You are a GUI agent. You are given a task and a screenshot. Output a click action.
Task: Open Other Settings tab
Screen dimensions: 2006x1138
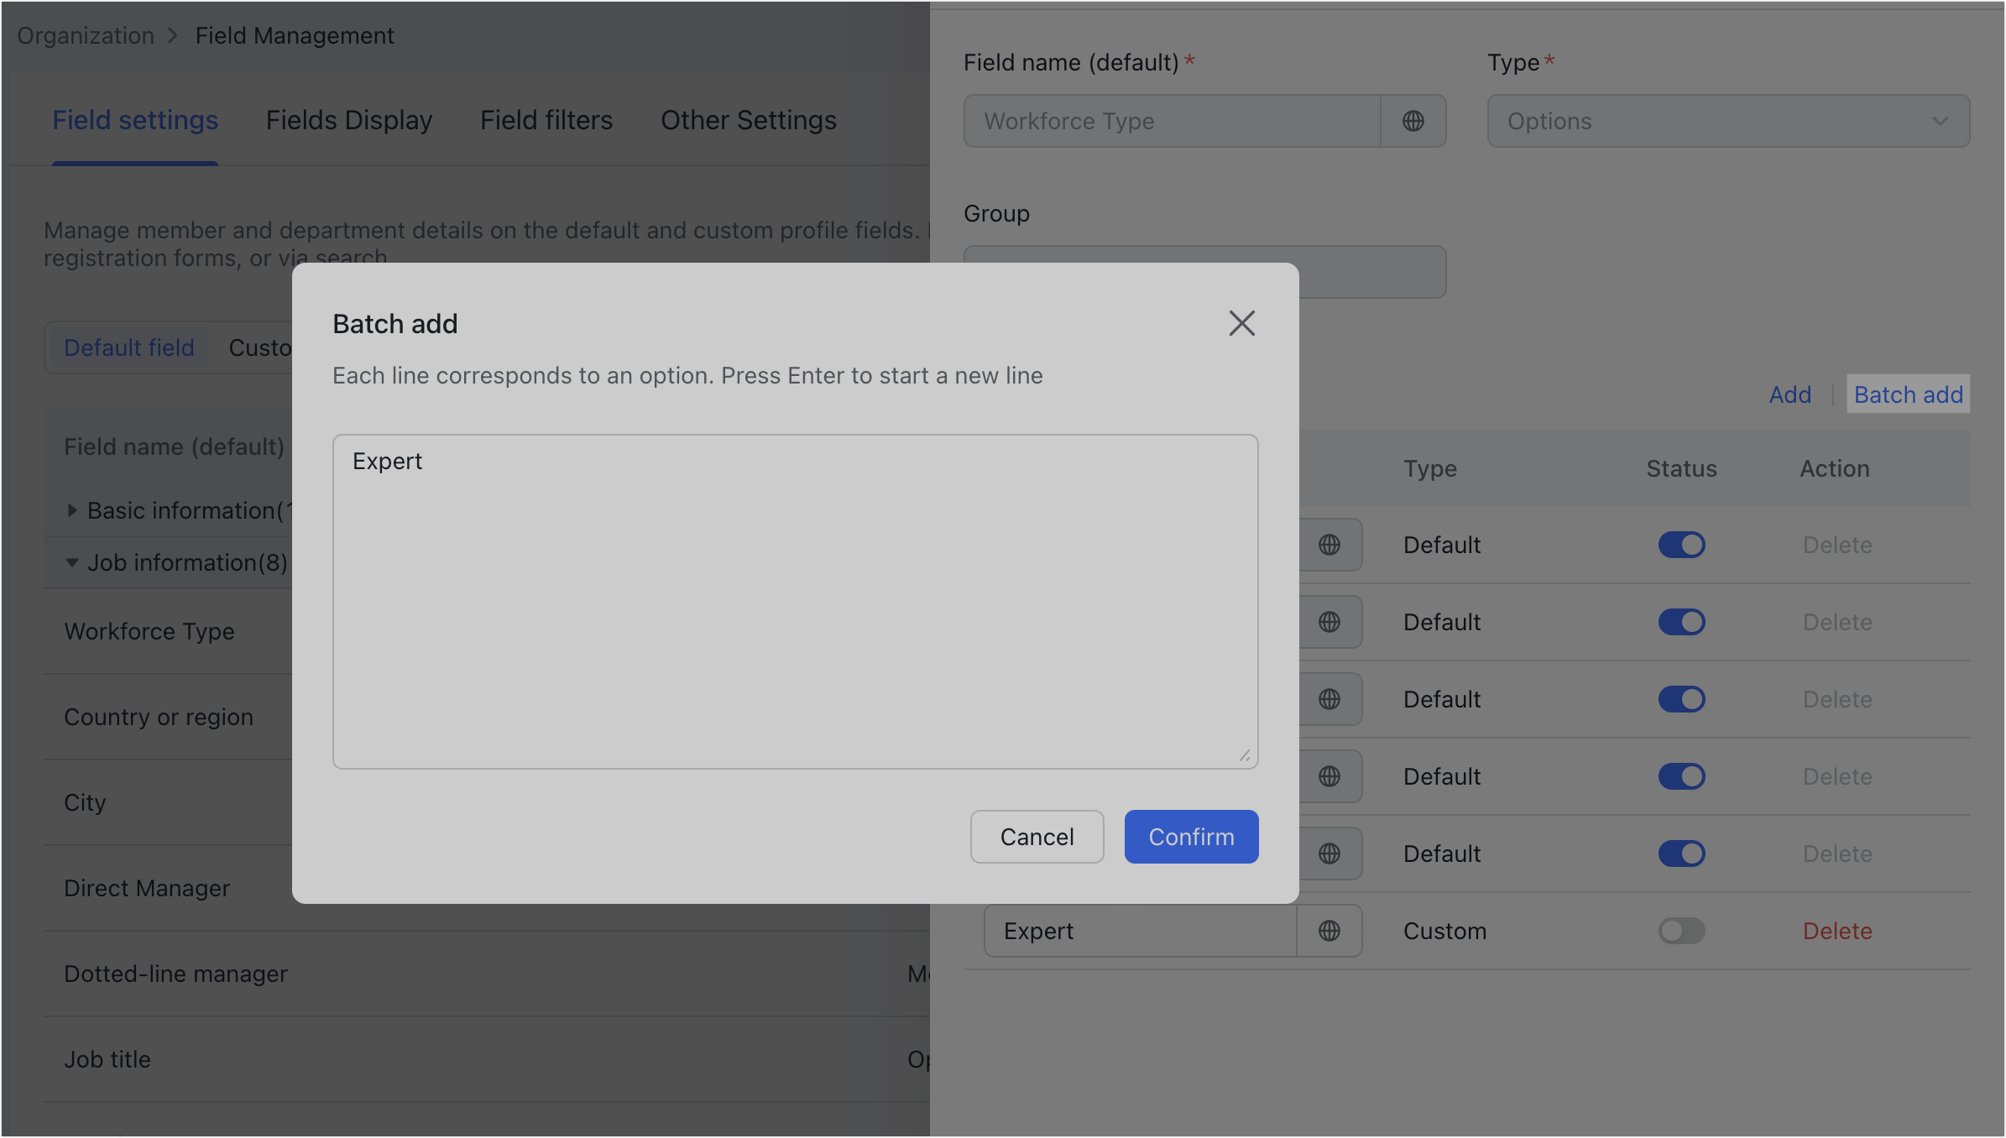pyautogui.click(x=749, y=120)
